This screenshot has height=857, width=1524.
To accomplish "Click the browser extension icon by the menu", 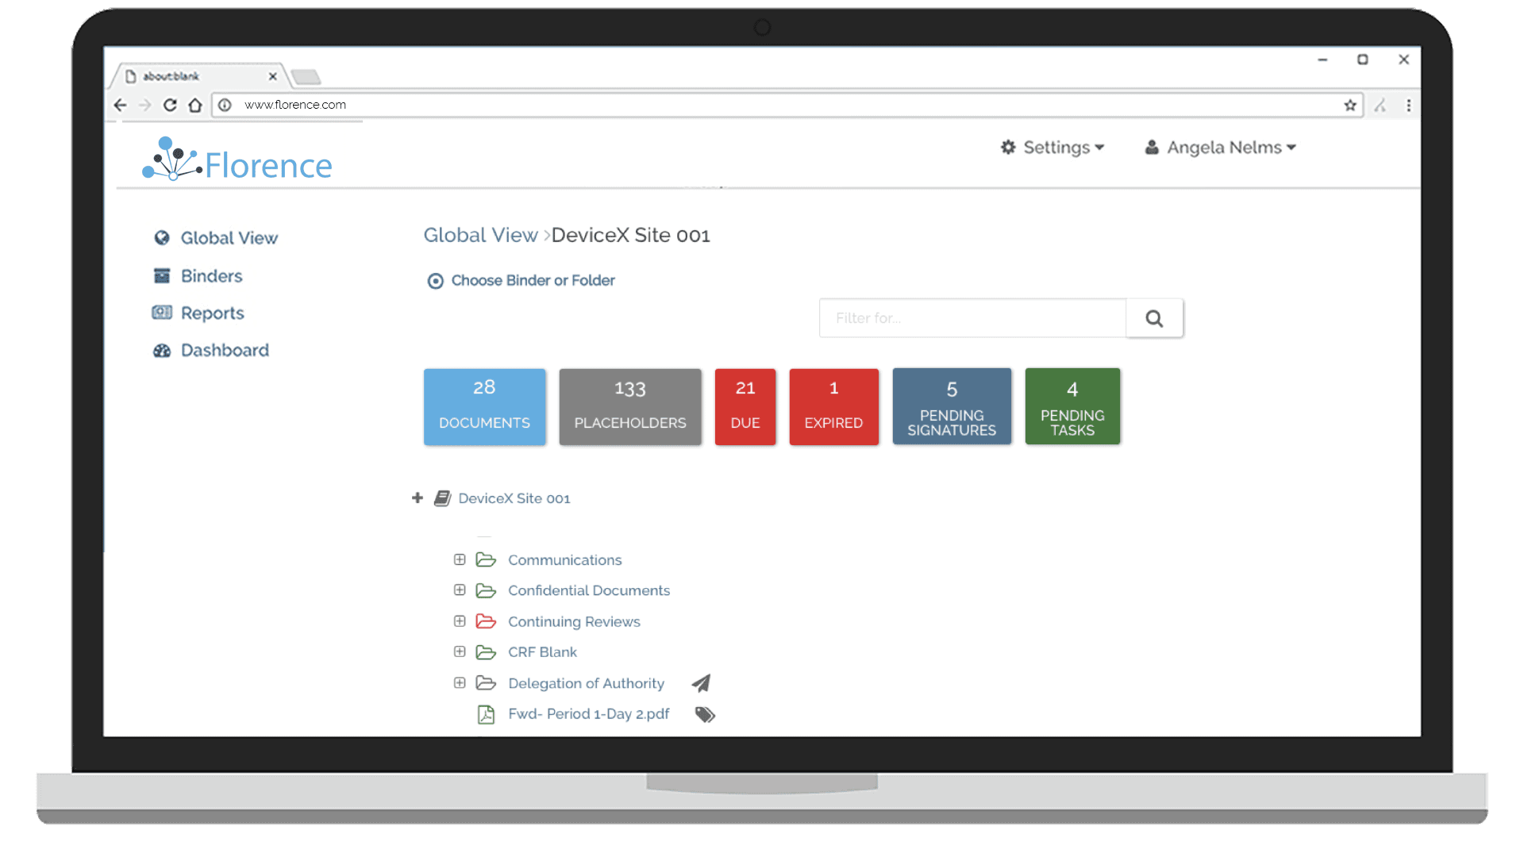I will pyautogui.click(x=1381, y=105).
